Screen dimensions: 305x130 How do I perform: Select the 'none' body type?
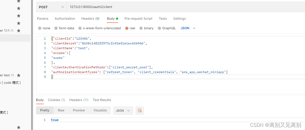point(44,28)
